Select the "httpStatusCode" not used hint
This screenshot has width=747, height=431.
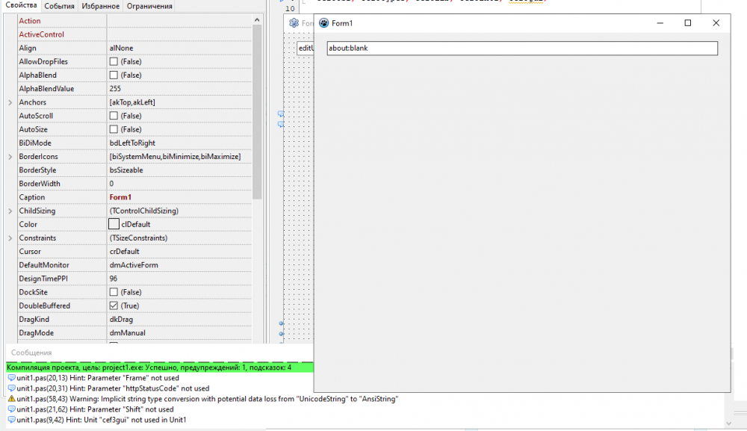(108, 388)
